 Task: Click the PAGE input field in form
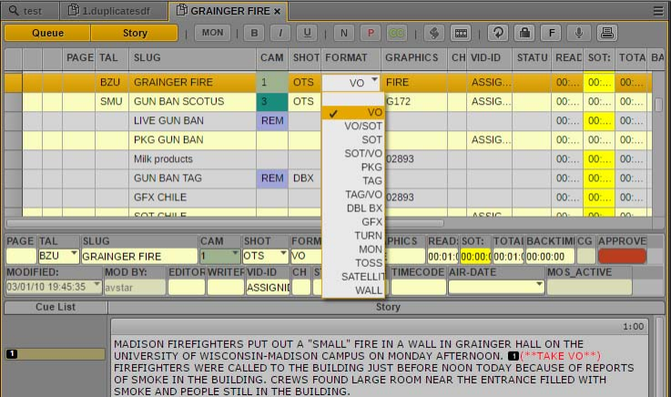click(x=21, y=256)
